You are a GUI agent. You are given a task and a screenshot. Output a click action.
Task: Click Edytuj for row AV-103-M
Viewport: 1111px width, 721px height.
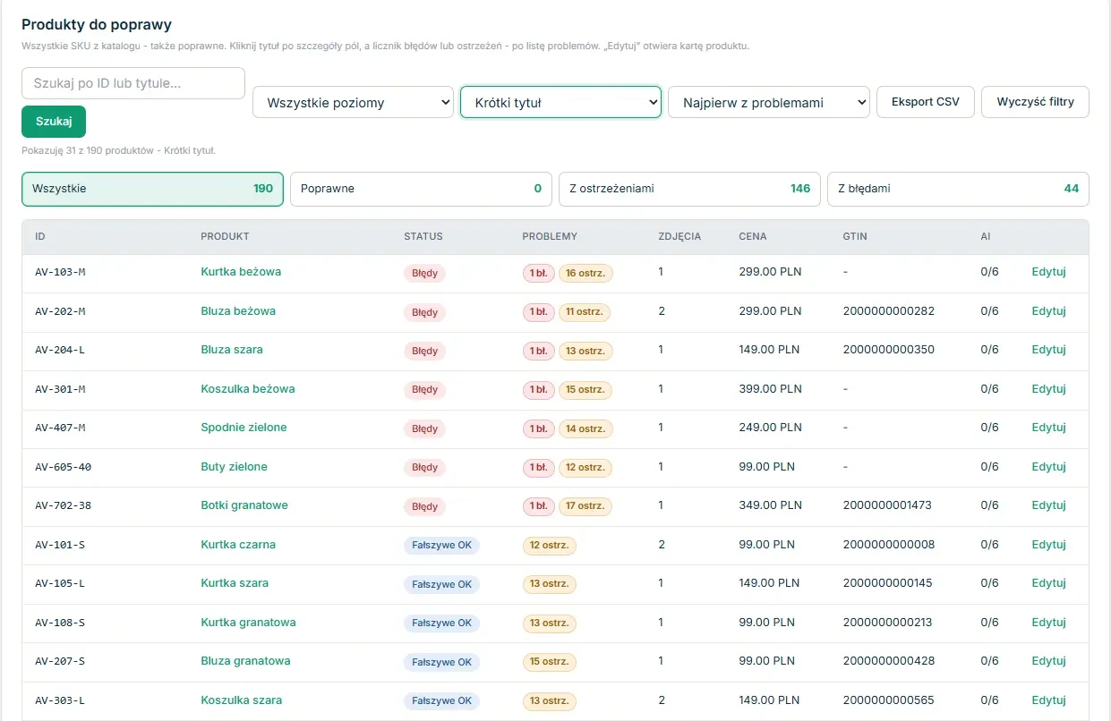coord(1048,272)
